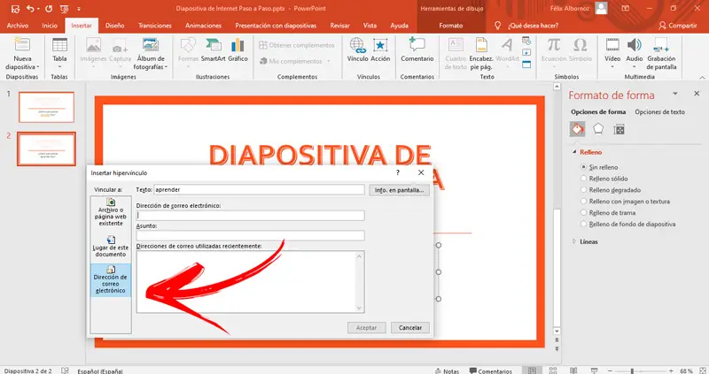Select the Efectos pentagon icon

pos(598,129)
